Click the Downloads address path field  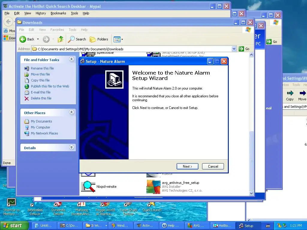[132, 49]
